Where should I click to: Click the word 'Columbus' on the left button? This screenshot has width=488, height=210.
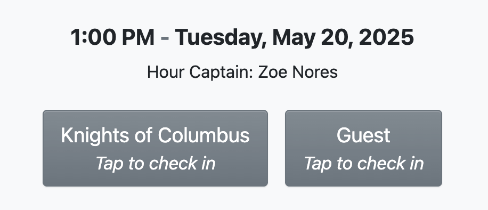pos(204,135)
